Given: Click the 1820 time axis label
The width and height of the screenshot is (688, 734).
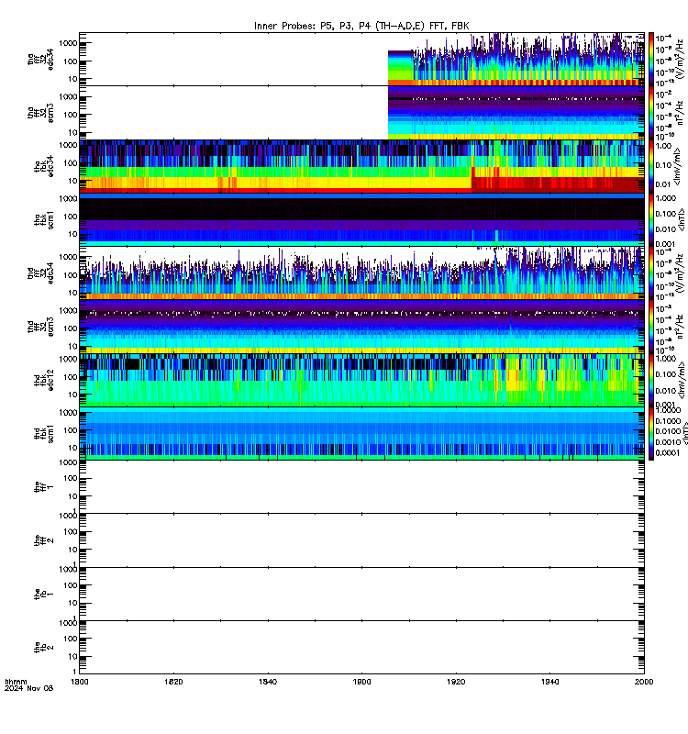Looking at the screenshot, I should 173,682.
